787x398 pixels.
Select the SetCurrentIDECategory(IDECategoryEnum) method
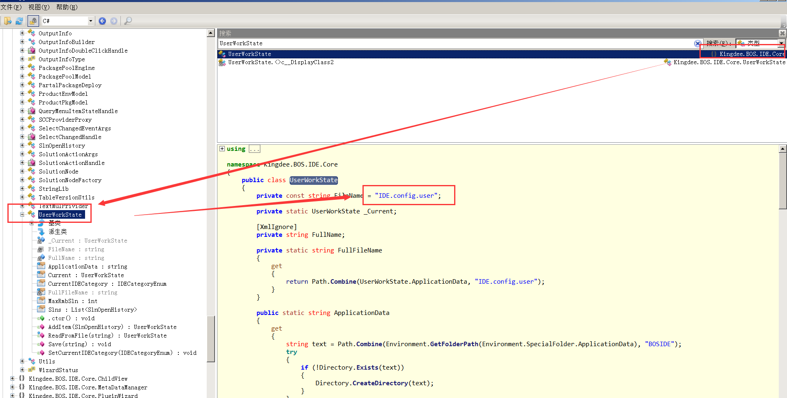[122, 353]
